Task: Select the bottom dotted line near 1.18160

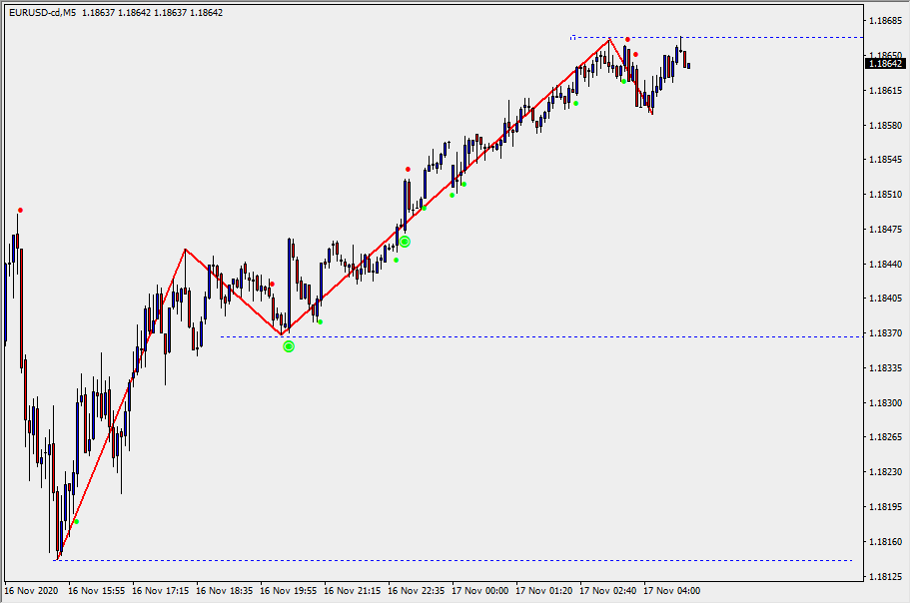Action: [450, 560]
